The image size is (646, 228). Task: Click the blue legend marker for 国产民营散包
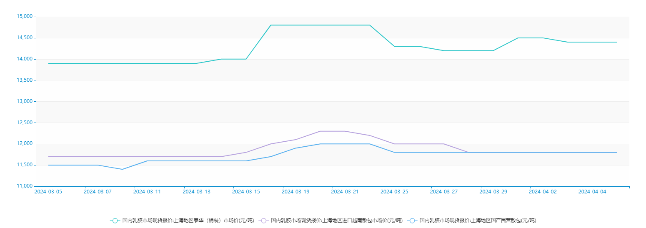[x=412, y=220]
